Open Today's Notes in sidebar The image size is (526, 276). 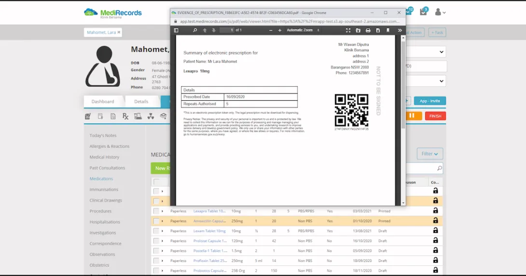coord(103,136)
